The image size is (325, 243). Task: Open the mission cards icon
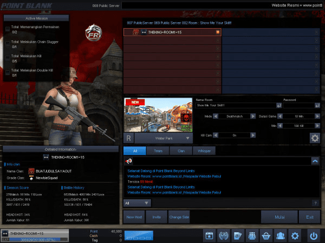237,235
